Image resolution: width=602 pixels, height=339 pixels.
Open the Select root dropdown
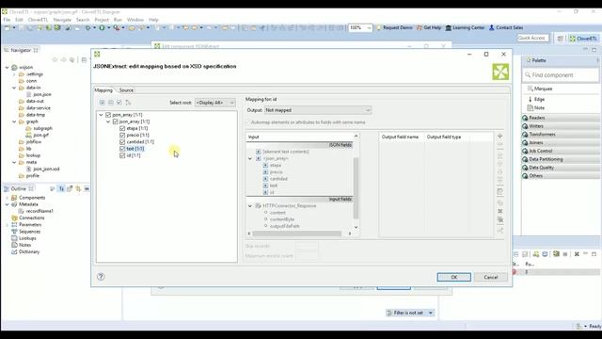(x=215, y=103)
